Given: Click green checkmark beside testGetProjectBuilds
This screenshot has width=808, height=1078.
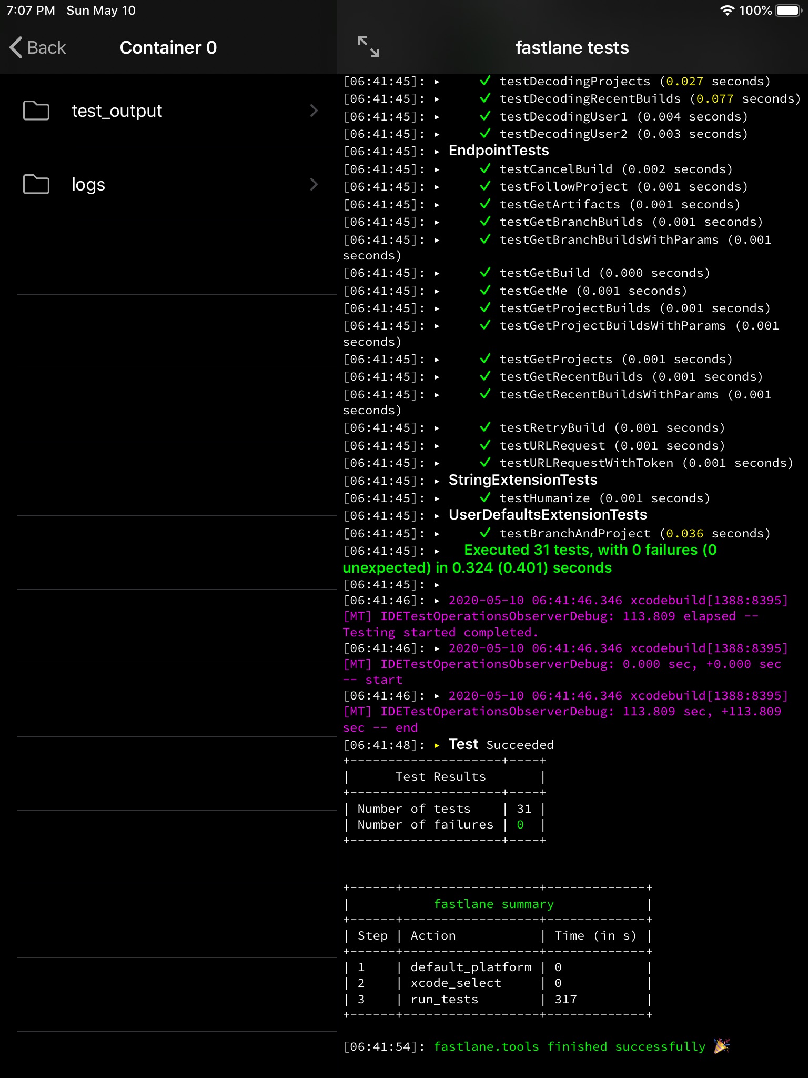Looking at the screenshot, I should click(x=485, y=308).
